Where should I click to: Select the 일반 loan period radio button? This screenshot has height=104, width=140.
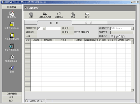[112, 36]
